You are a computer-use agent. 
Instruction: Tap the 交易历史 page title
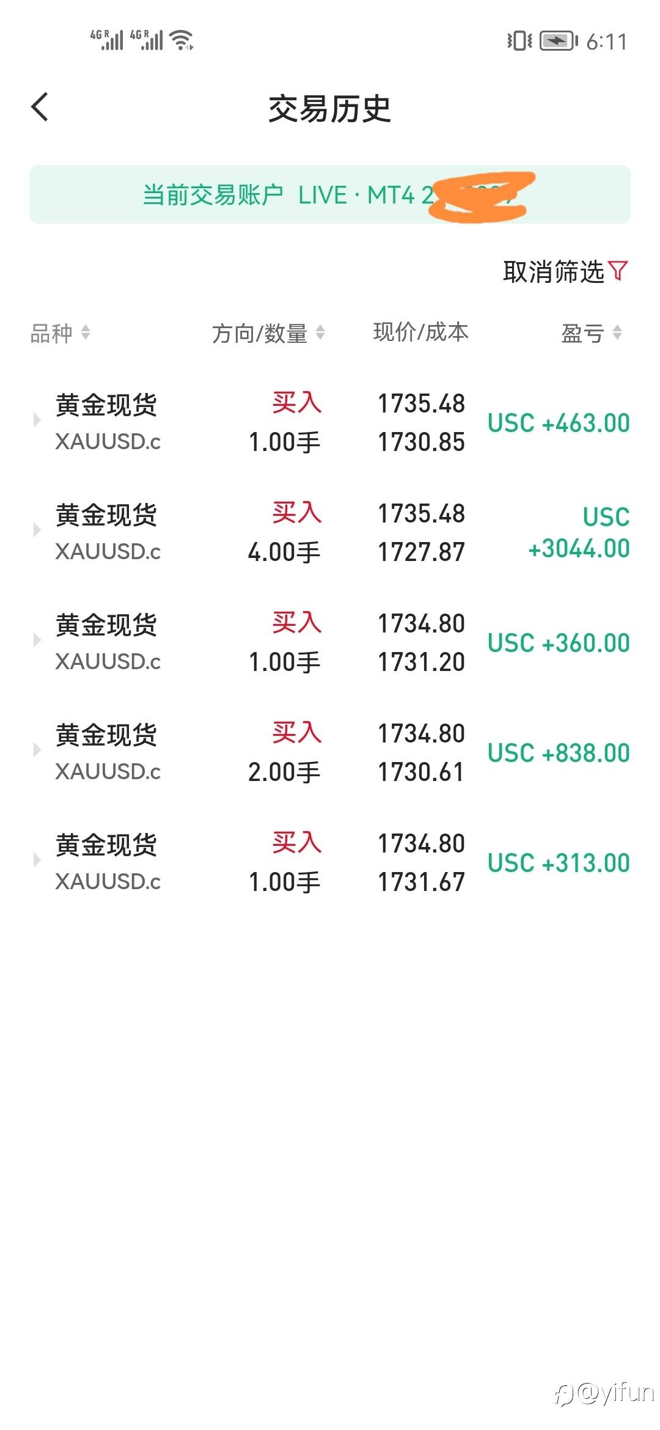[x=330, y=109]
